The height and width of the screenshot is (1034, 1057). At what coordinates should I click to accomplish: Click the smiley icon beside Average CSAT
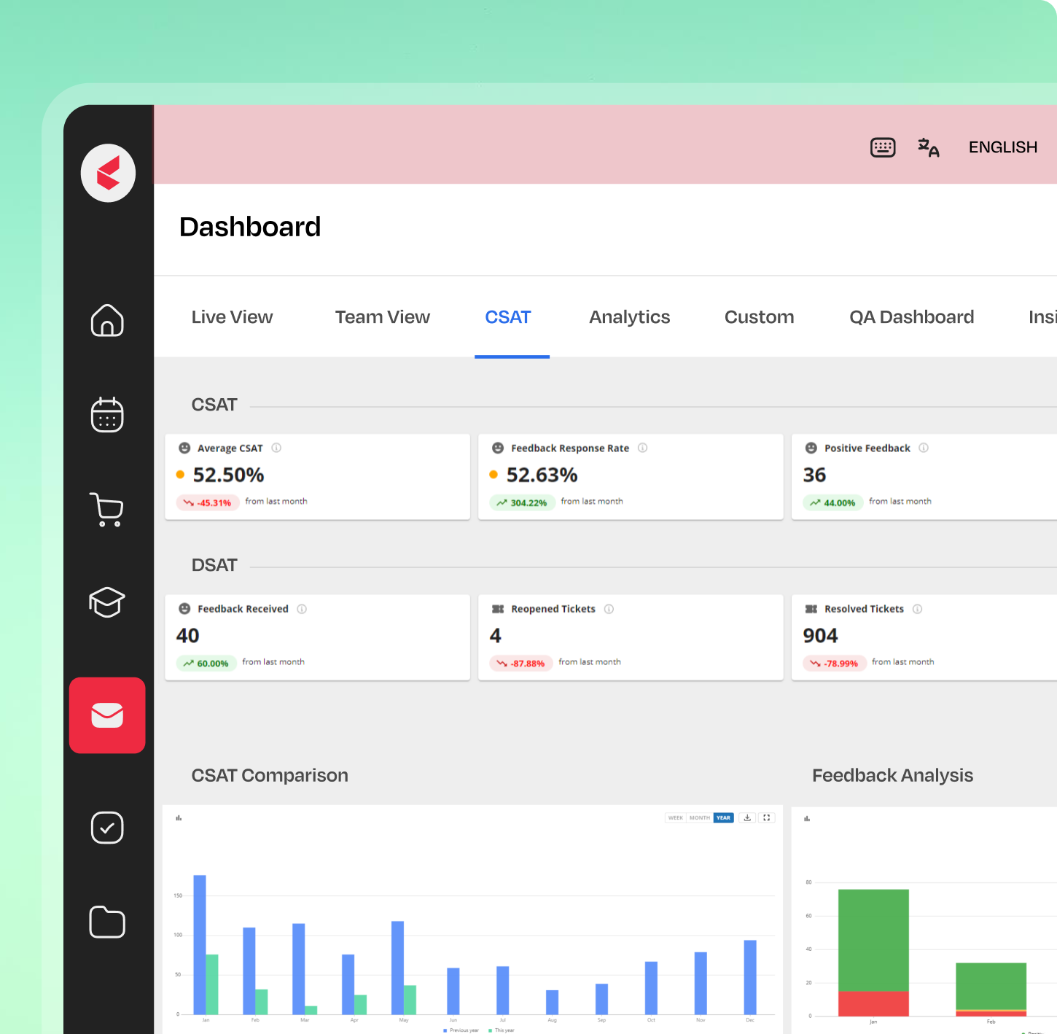184,448
